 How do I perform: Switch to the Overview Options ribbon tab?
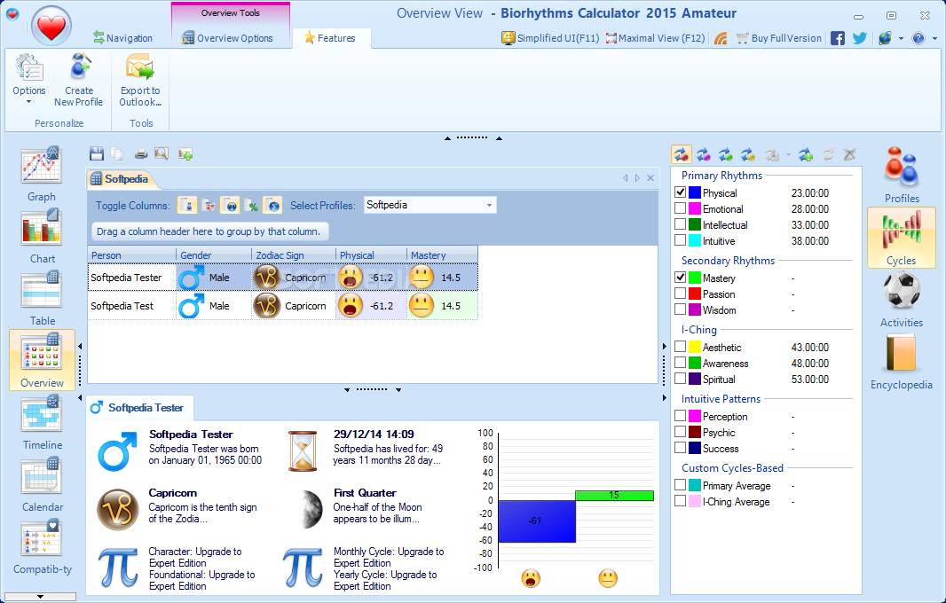coord(227,38)
